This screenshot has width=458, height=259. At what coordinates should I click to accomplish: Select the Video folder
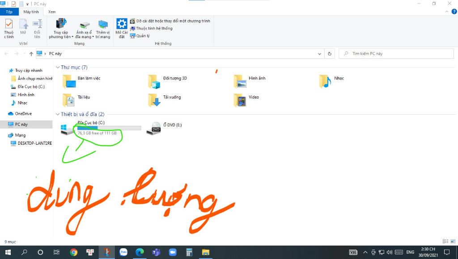tap(246, 100)
